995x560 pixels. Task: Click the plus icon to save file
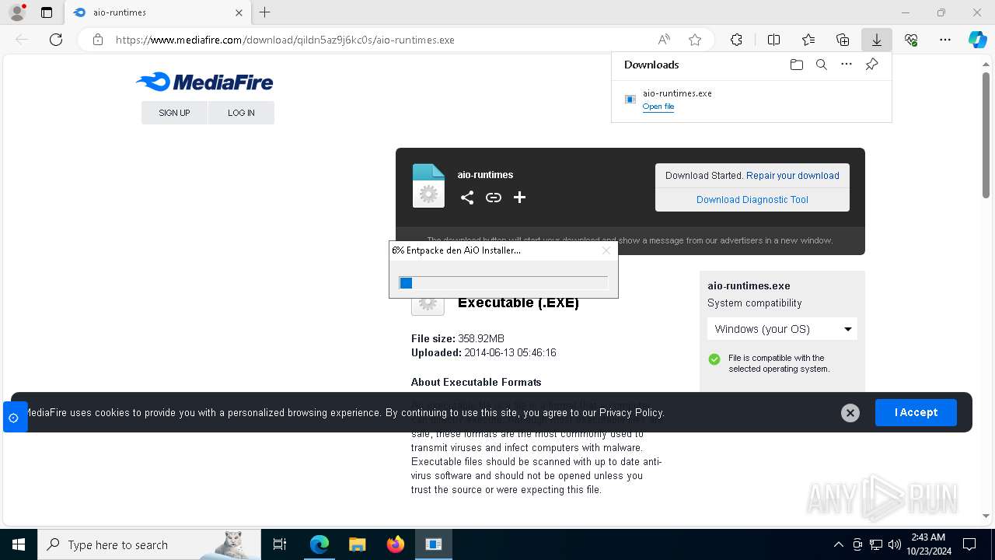(x=520, y=198)
